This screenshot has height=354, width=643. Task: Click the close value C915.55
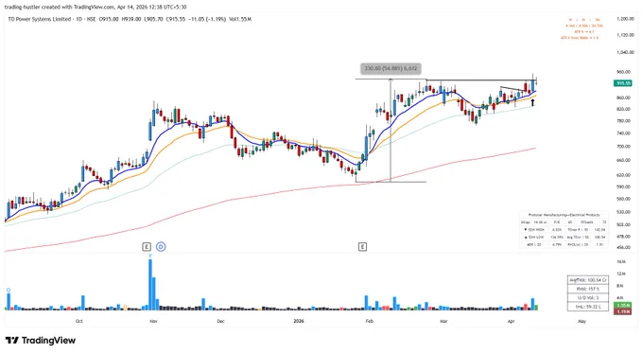coord(176,19)
